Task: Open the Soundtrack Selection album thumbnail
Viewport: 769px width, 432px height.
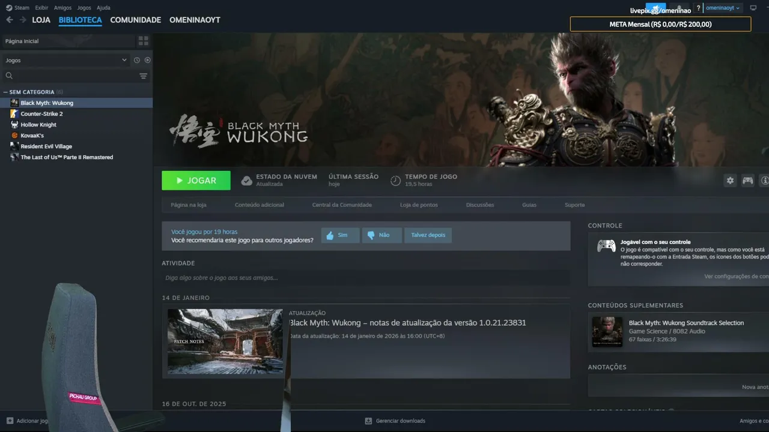Action: pyautogui.click(x=607, y=332)
